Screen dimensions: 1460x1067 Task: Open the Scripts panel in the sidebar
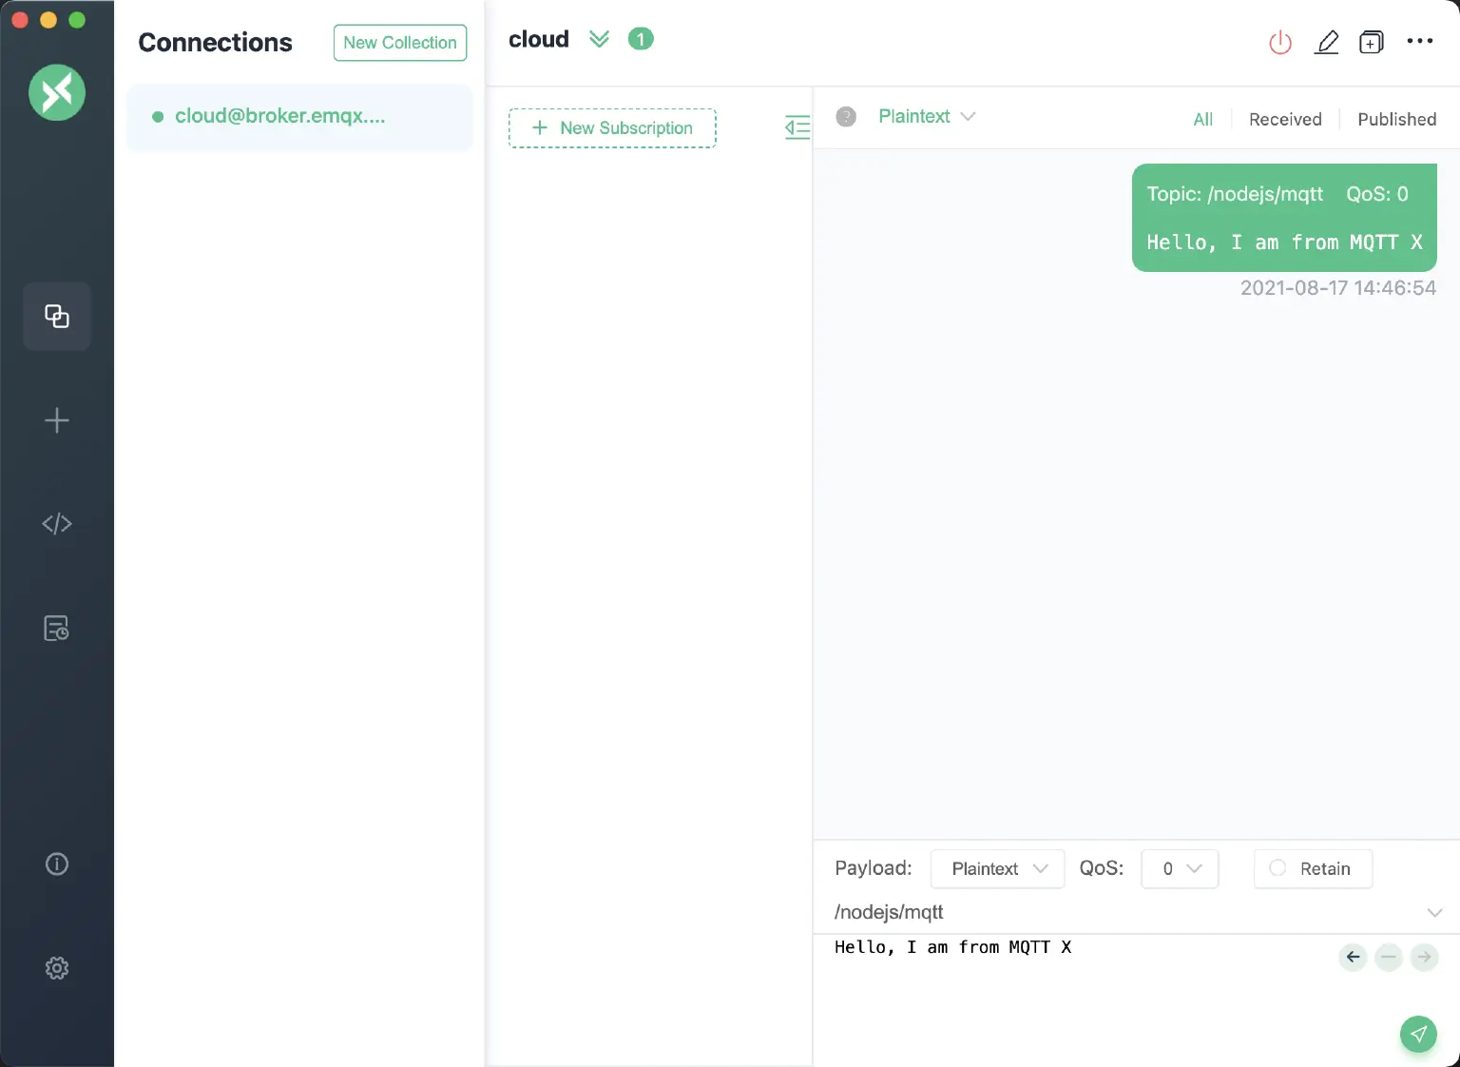tap(57, 523)
